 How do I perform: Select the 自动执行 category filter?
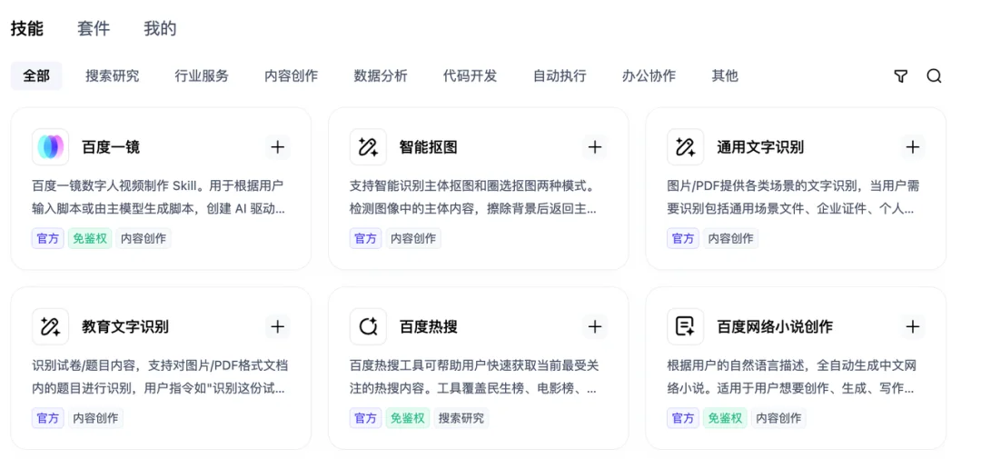point(560,76)
